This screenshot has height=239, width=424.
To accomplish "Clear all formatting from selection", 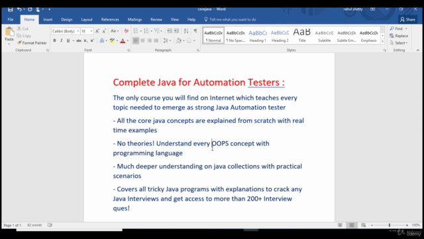I will click(127, 31).
